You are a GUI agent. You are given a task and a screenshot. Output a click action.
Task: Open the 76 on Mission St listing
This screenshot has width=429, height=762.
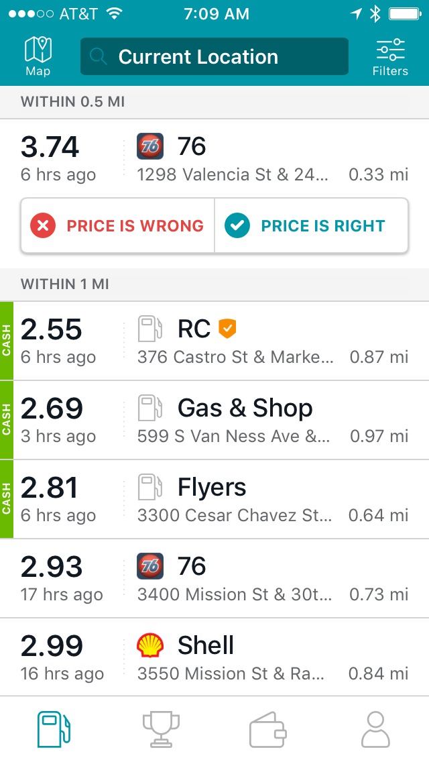(x=221, y=579)
